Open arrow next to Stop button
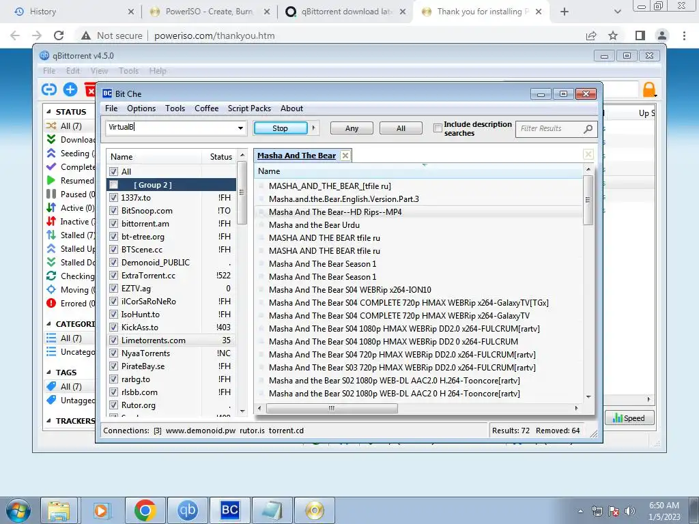The height and width of the screenshot is (524, 699). click(x=314, y=128)
